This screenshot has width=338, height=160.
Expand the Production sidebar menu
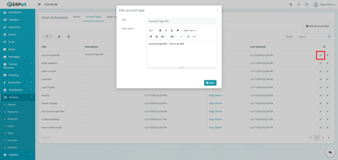pos(17,82)
